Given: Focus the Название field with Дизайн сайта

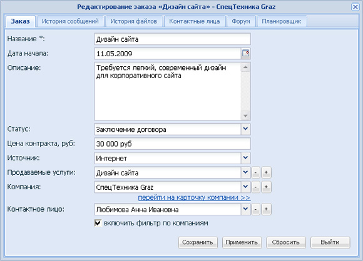Looking at the screenshot, I should [173, 39].
